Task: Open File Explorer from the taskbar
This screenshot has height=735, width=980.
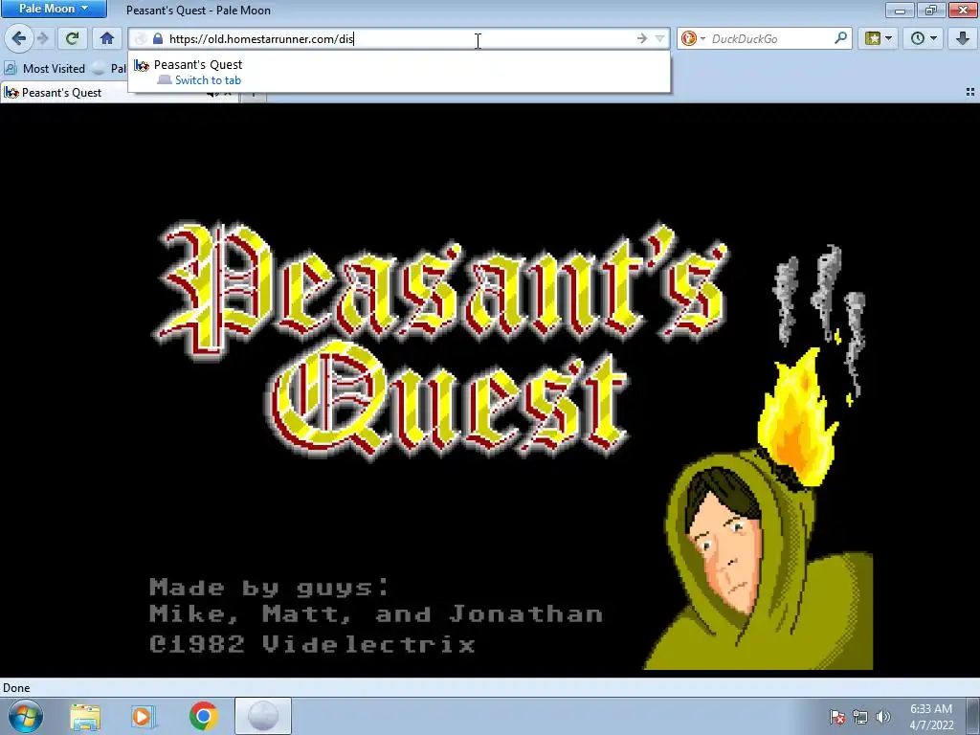Action: pos(85,716)
